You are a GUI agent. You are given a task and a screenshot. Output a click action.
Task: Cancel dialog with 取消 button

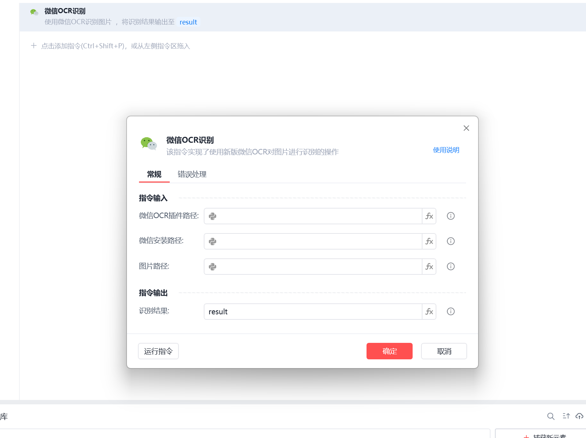tap(444, 351)
